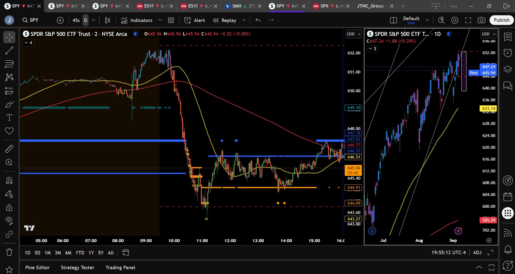Open the forecasting and position tools
This screenshot has height=274, width=515.
(9, 91)
